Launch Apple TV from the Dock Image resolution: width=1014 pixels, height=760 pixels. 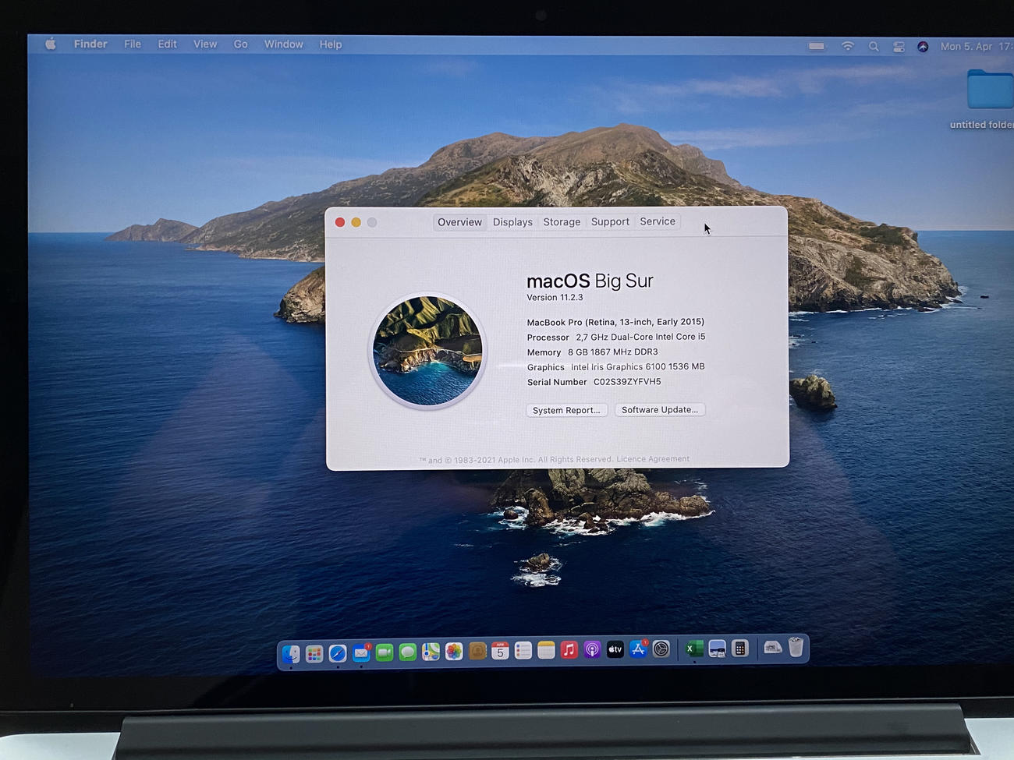615,649
